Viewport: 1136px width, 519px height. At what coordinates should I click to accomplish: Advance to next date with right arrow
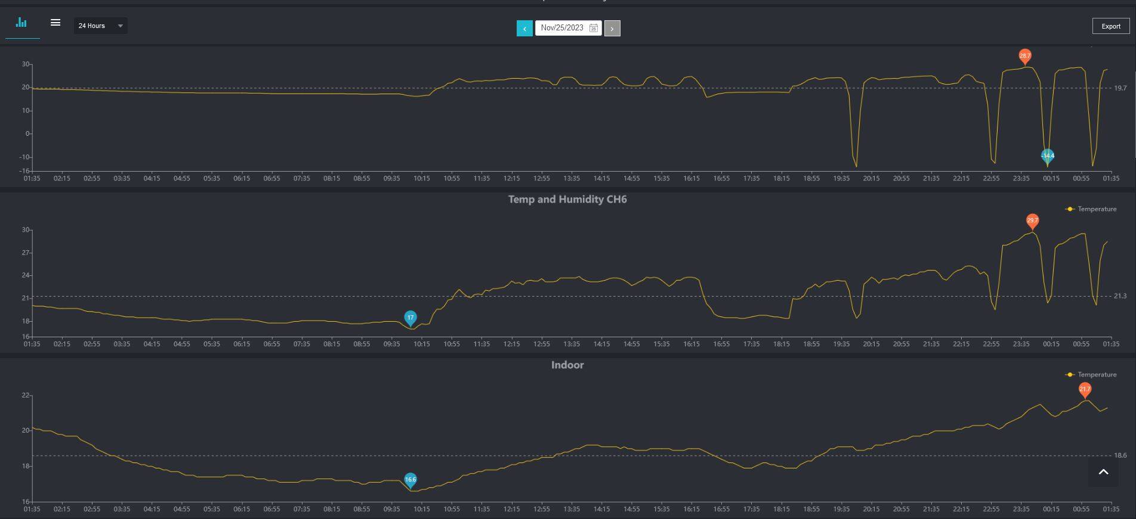coord(612,28)
